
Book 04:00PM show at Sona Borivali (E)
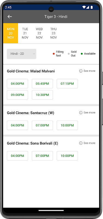point(17,156)
